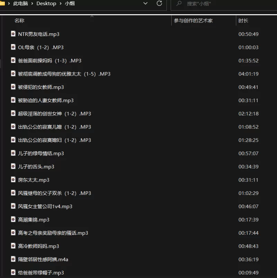This screenshot has width=277, height=278.
Task: Click the duration value 00:17:39
Action: 248,220
